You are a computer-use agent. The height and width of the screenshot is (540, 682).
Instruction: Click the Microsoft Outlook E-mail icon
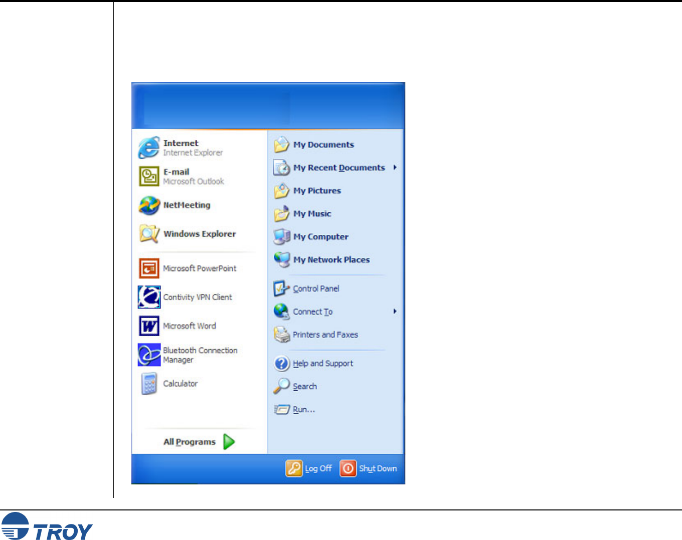point(149,176)
